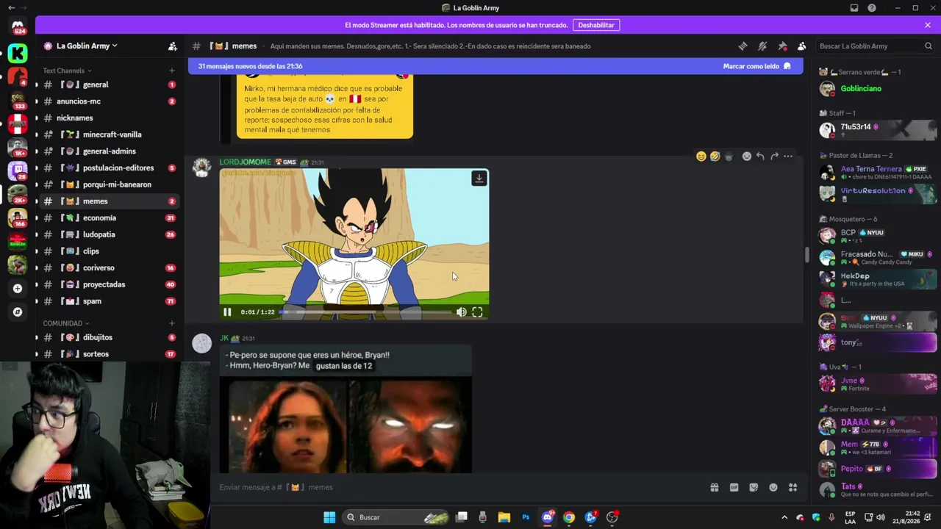The width and height of the screenshot is (941, 529).
Task: Open the inbox icon in title bar
Action: coord(854,8)
